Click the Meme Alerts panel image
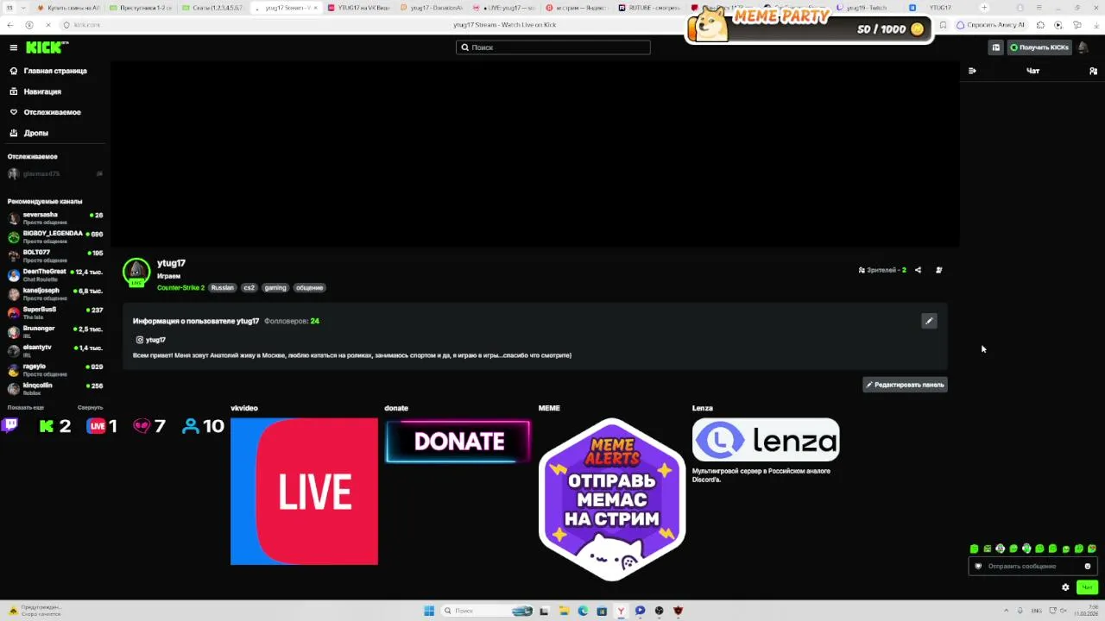Screen dimensions: 1105x621 612,499
